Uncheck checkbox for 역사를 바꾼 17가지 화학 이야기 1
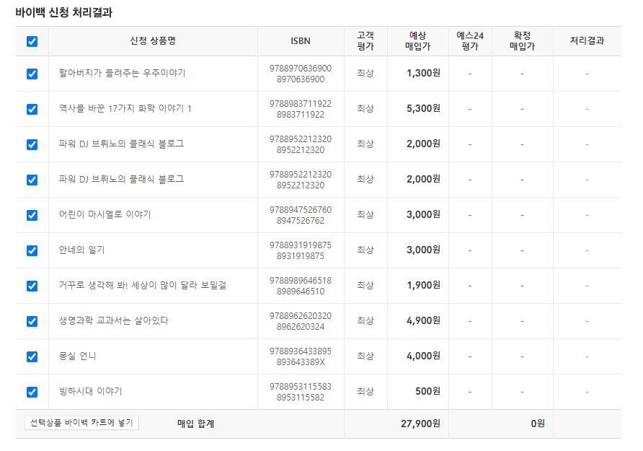The width and height of the screenshot is (643, 451). coord(32,109)
